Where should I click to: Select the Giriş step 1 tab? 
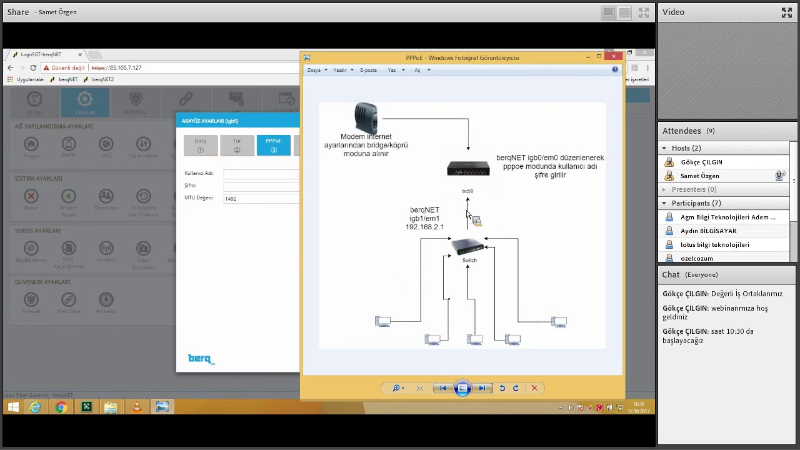[x=201, y=145]
